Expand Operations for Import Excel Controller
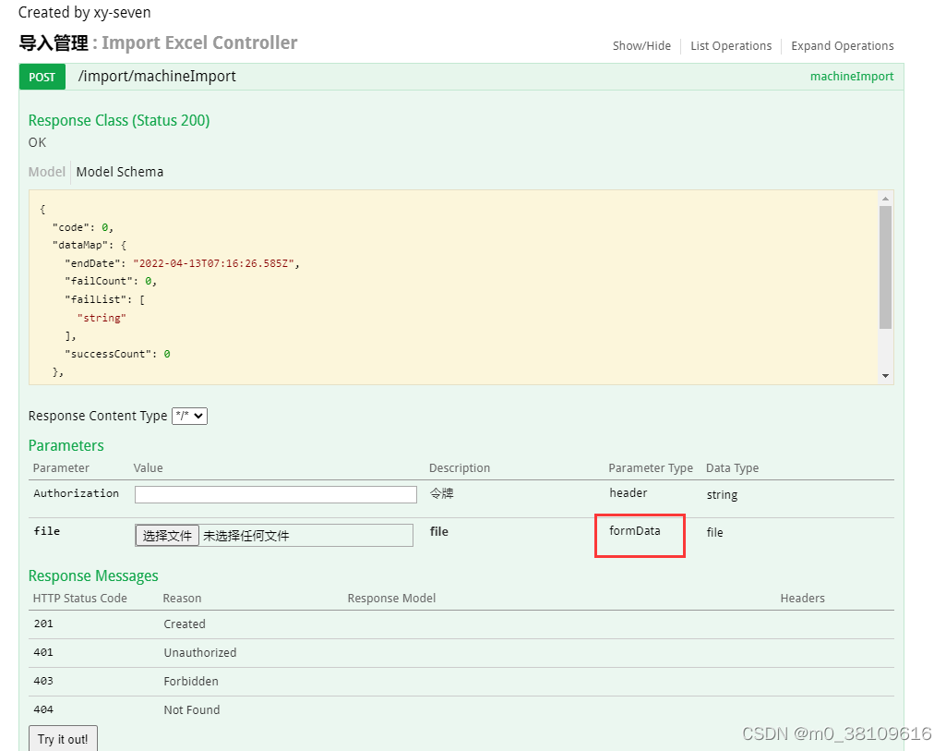 tap(843, 46)
